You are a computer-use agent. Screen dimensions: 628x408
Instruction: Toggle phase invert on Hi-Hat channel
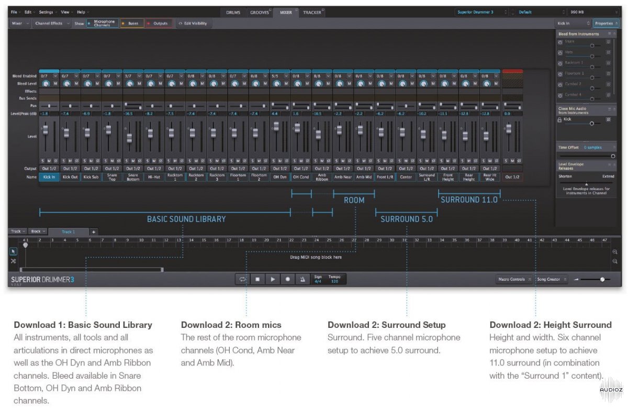click(161, 161)
